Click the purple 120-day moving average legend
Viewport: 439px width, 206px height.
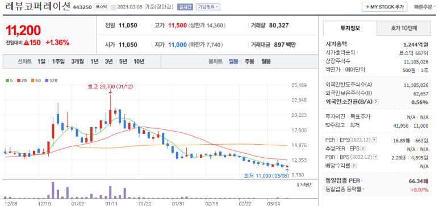51,81
